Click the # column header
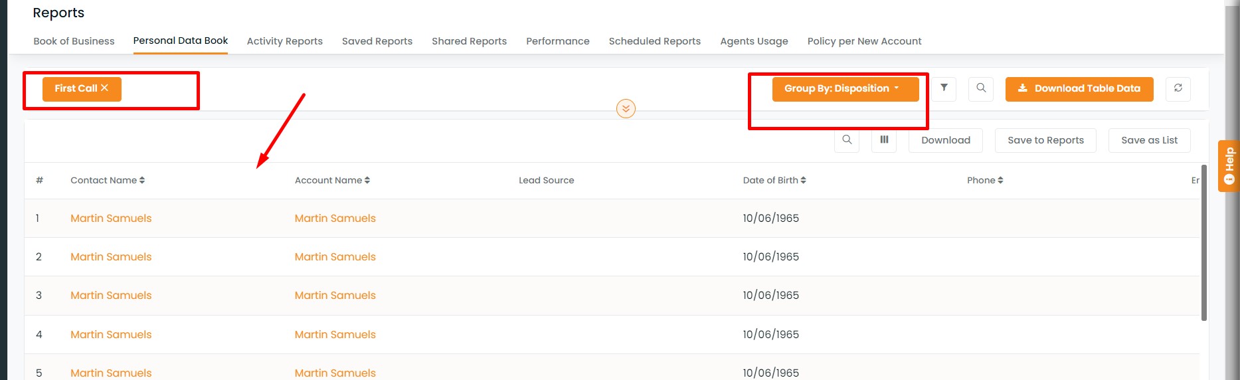 pyautogui.click(x=39, y=180)
